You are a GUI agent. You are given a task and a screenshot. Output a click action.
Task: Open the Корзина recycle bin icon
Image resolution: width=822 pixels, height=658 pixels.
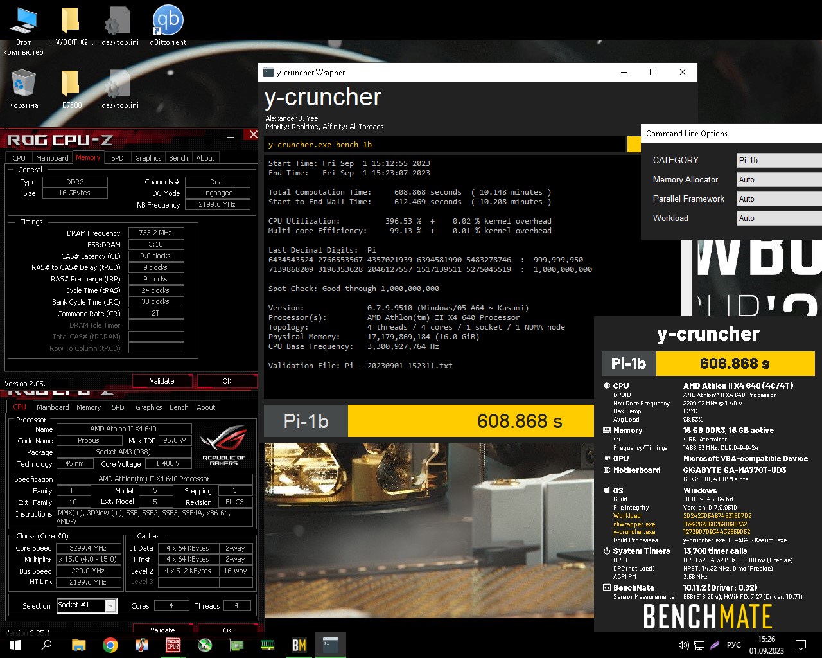coord(23,89)
